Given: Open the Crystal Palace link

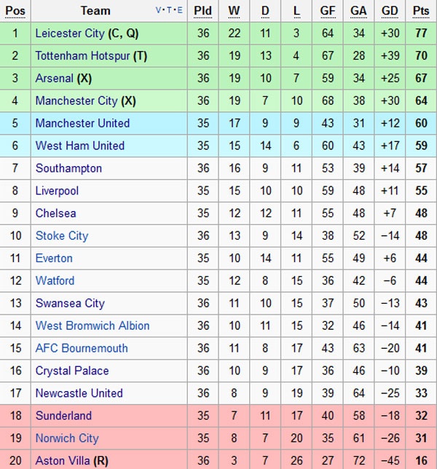Looking at the screenshot, I should click(x=72, y=371).
